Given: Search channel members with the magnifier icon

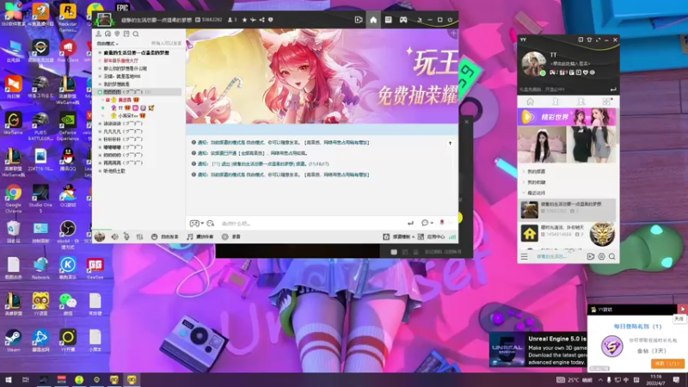Looking at the screenshot, I should click(x=136, y=34).
